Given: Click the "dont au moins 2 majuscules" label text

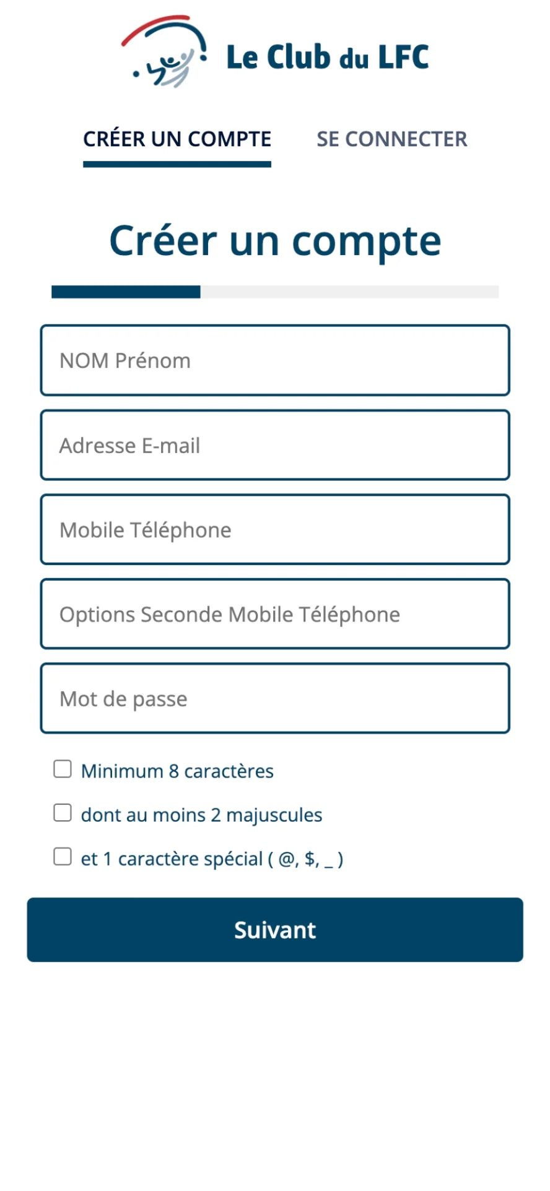Looking at the screenshot, I should 201,815.
